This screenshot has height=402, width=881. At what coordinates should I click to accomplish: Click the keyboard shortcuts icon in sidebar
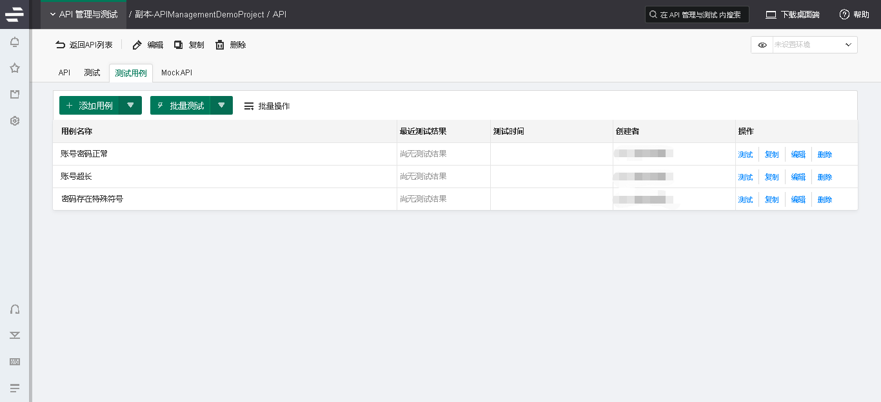click(15, 361)
